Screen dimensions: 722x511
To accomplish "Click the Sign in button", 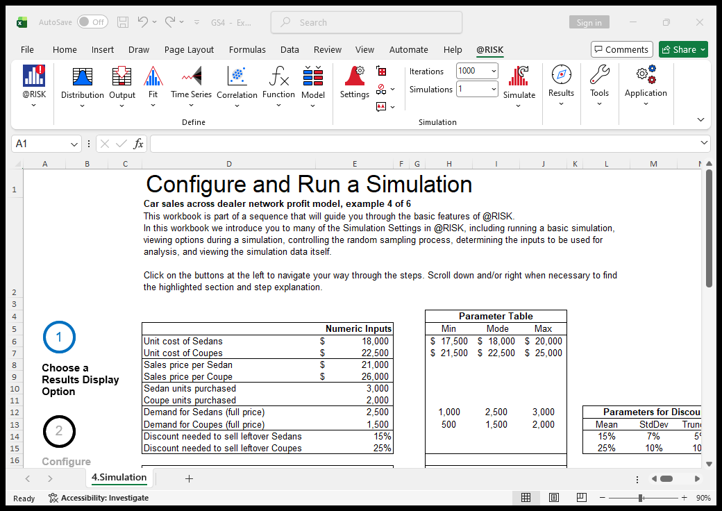I will [589, 22].
